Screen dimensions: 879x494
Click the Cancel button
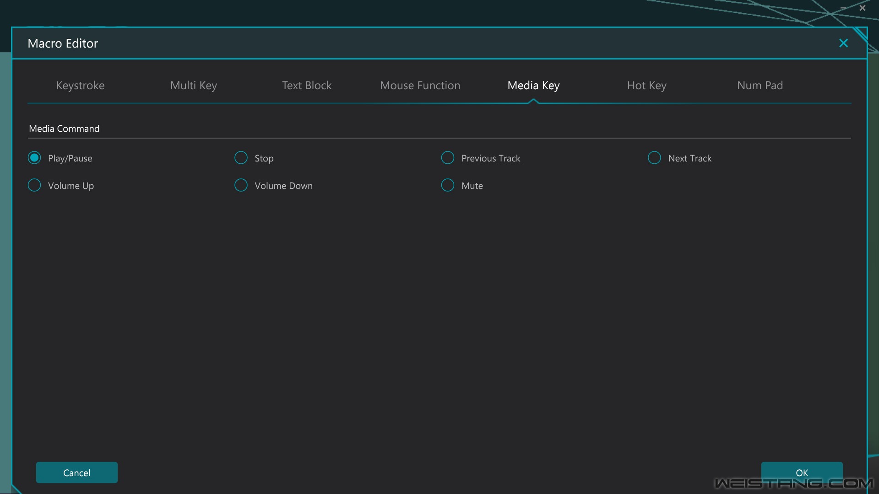tap(77, 473)
